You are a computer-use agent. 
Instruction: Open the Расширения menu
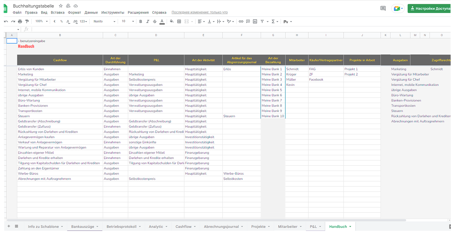[x=138, y=12]
